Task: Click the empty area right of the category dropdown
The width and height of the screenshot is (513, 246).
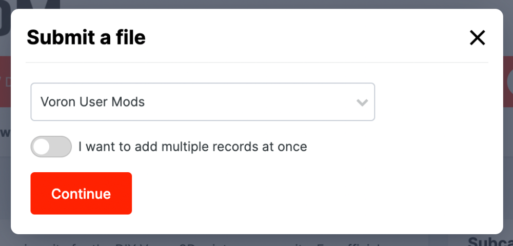Action: (432, 102)
